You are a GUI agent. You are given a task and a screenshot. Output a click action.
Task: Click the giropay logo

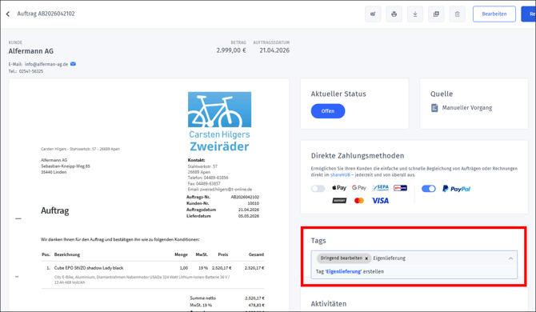coord(400,188)
